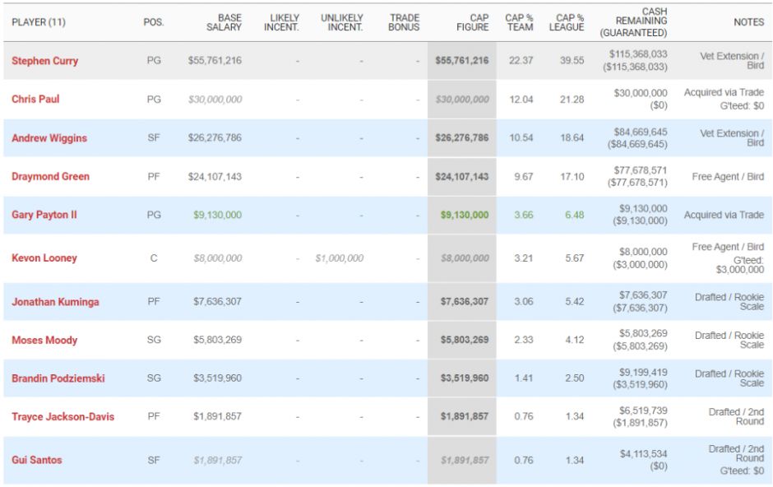
Task: Open Jonathan Kuminga's player page
Action: pos(55,302)
